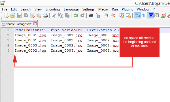170x102 pixels.
Task: Open Find with the binoculars icon
Action: pos(91,15)
